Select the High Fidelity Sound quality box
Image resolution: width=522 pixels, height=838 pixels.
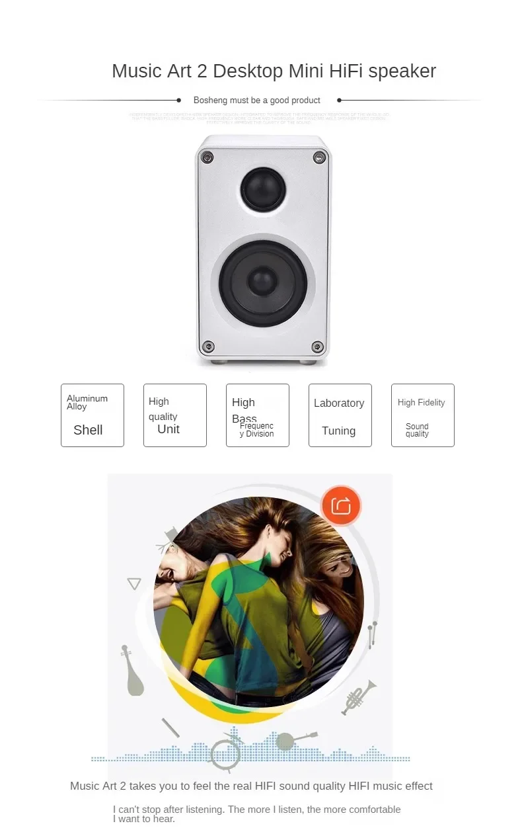click(x=423, y=415)
